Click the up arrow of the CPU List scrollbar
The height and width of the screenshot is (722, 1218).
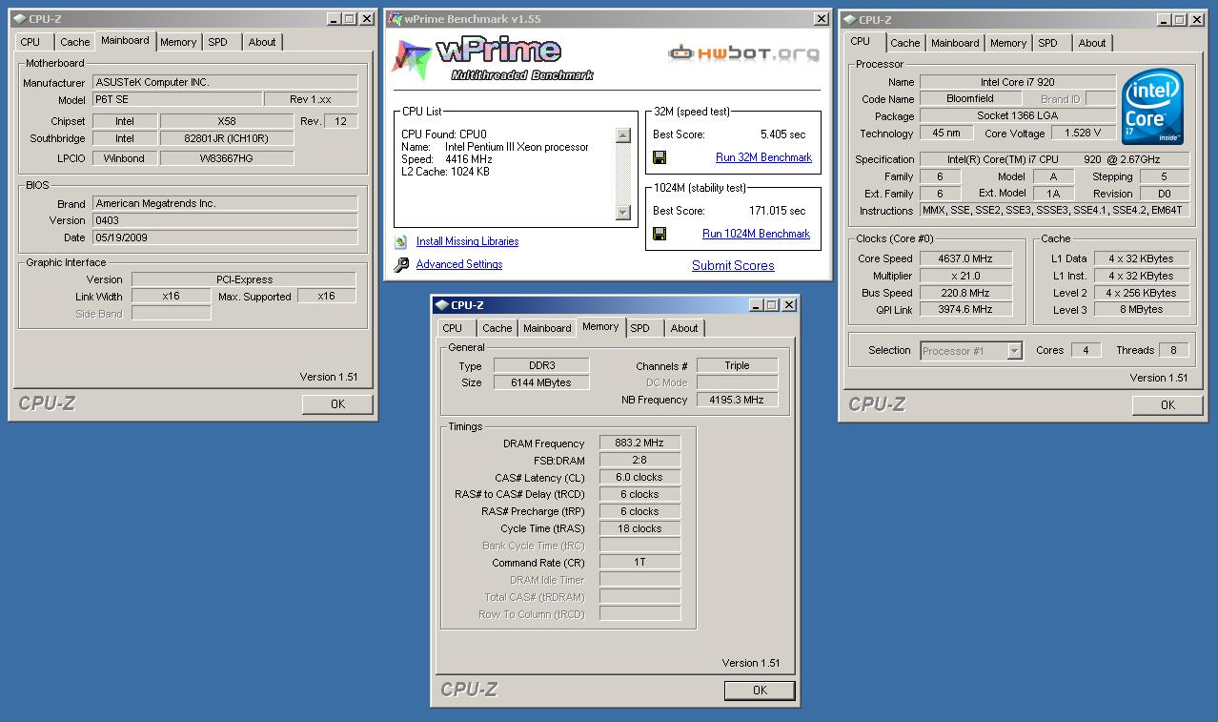(623, 135)
